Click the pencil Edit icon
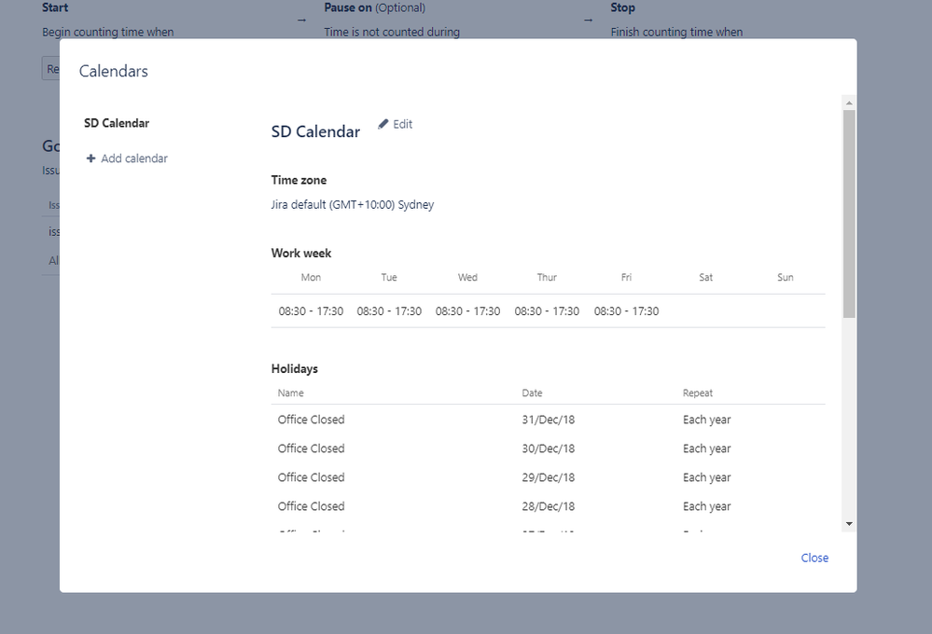 click(383, 124)
